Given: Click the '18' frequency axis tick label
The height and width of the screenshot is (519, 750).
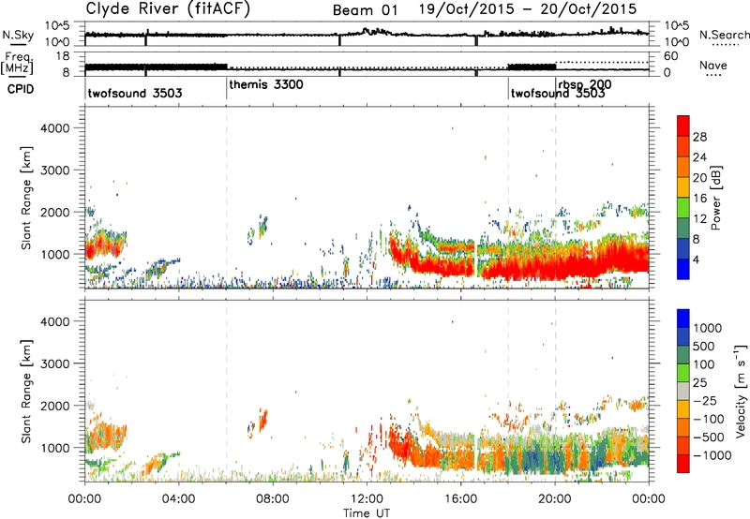Looking at the screenshot, I should 63,56.
